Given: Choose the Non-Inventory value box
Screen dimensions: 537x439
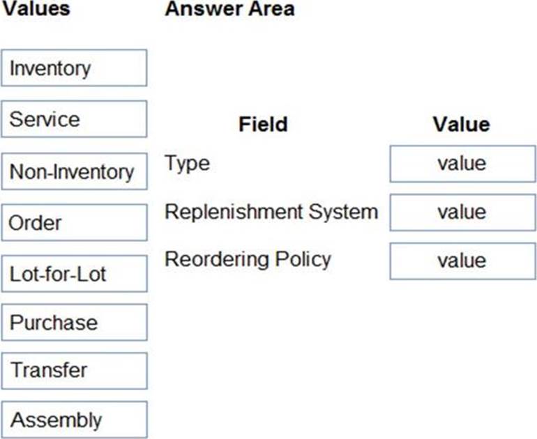Looking at the screenshot, I should coord(74,171).
